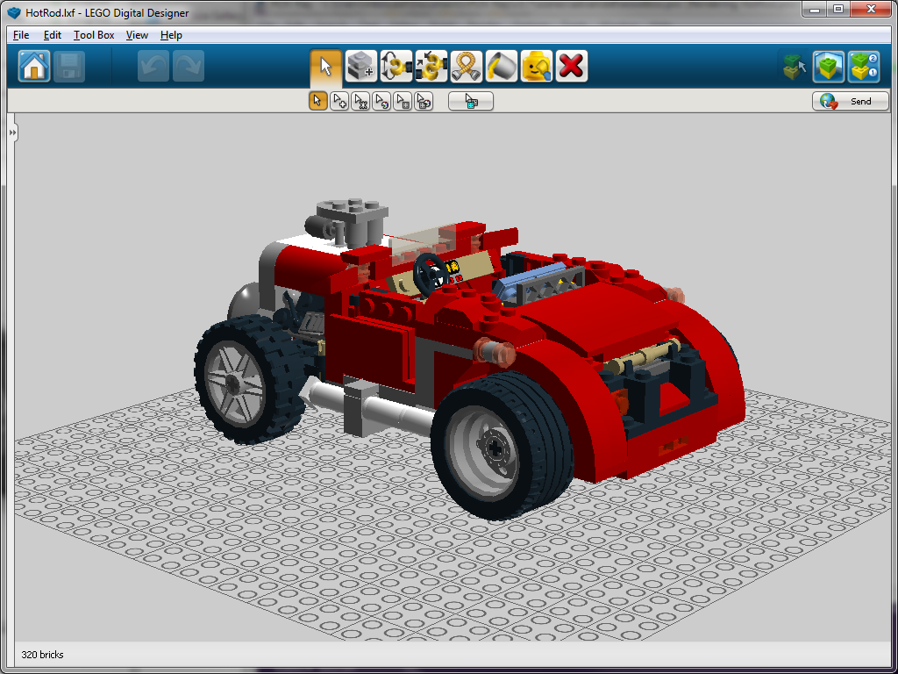Activate the Selection tool arrow

(326, 65)
